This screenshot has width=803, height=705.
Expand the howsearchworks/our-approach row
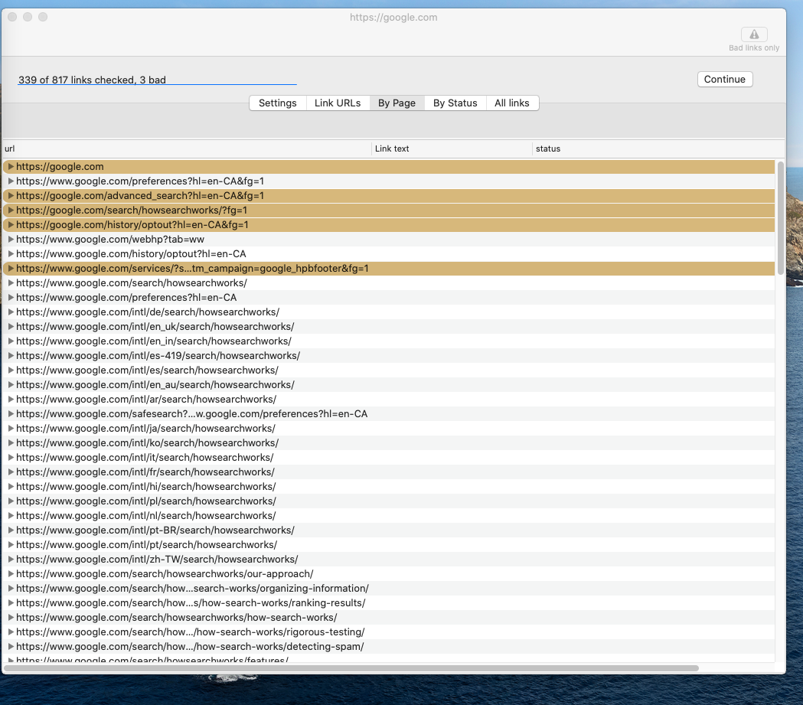tap(11, 573)
